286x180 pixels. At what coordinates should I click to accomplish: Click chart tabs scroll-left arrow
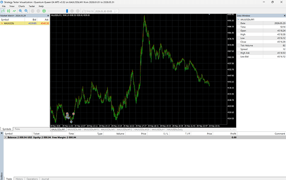pos(230,129)
